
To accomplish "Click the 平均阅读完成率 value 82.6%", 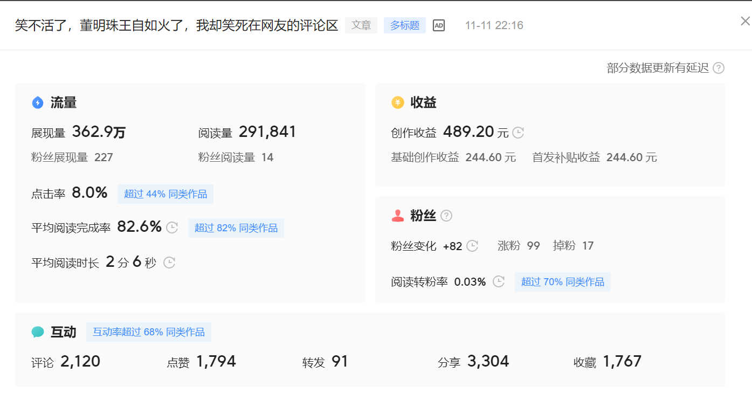I will point(140,227).
